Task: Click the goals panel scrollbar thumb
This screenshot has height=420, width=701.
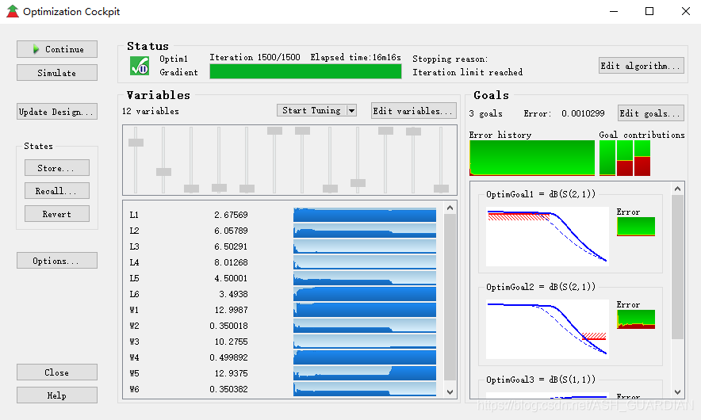Action: tap(678, 267)
